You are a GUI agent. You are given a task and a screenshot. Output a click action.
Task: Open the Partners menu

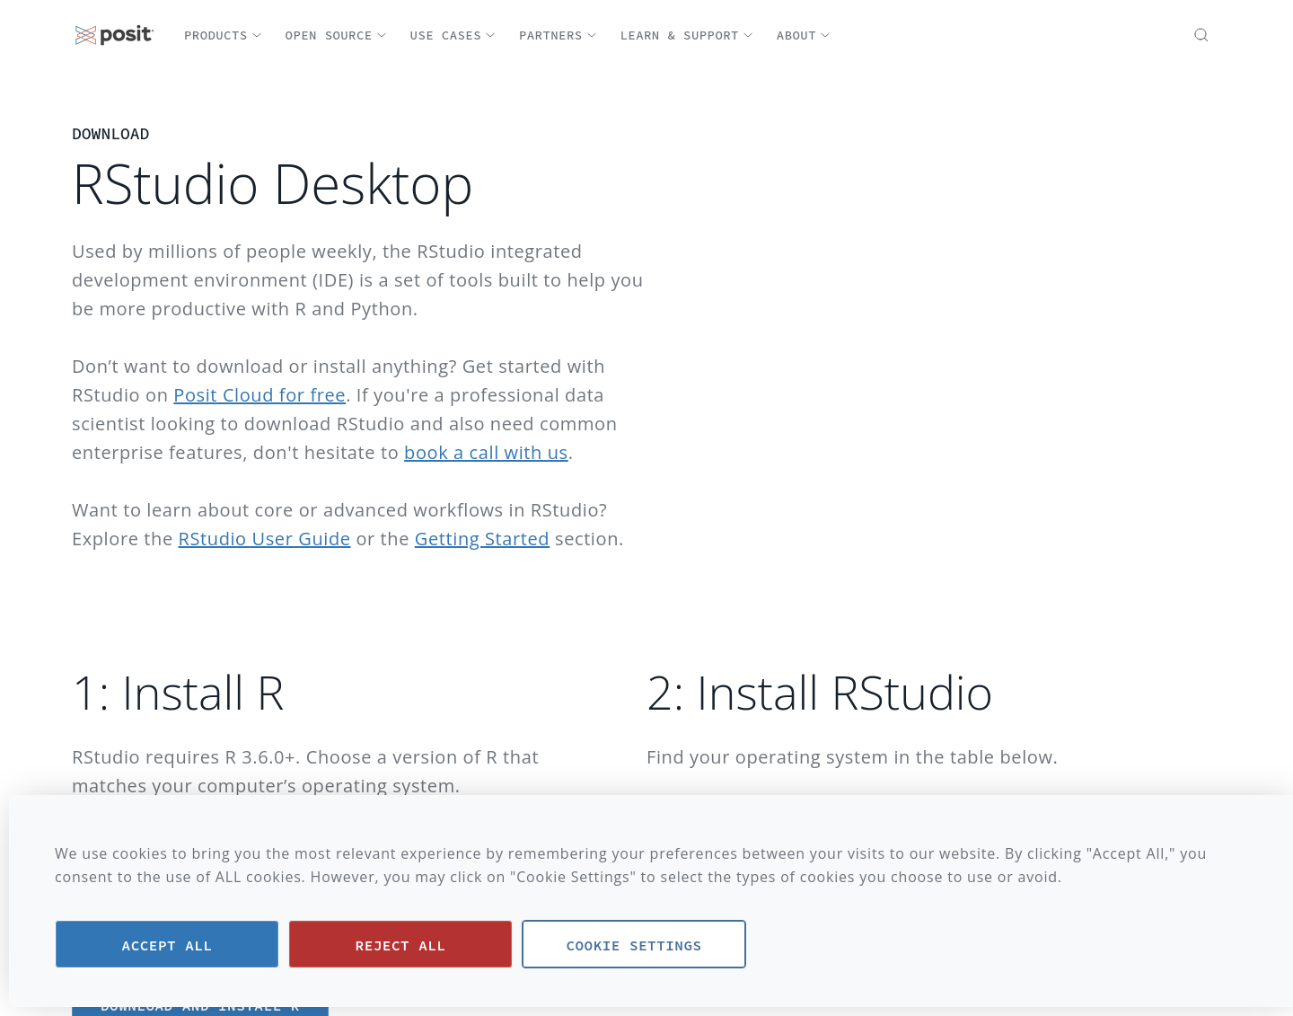click(x=558, y=36)
